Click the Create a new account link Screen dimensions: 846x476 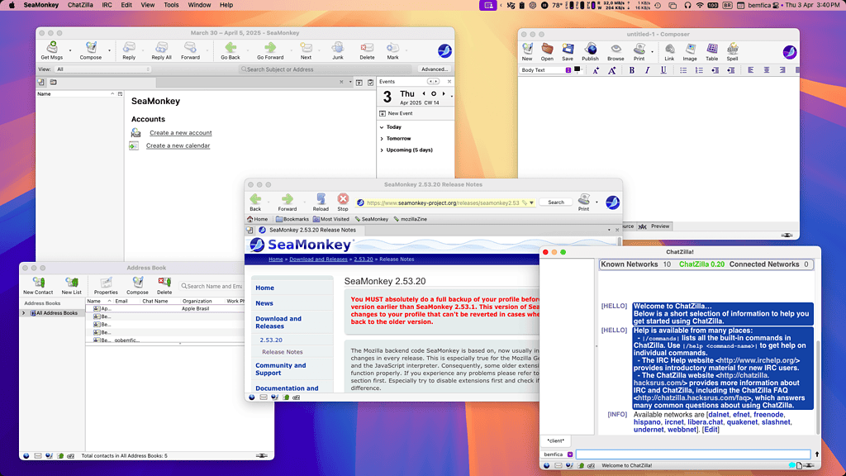180,133
